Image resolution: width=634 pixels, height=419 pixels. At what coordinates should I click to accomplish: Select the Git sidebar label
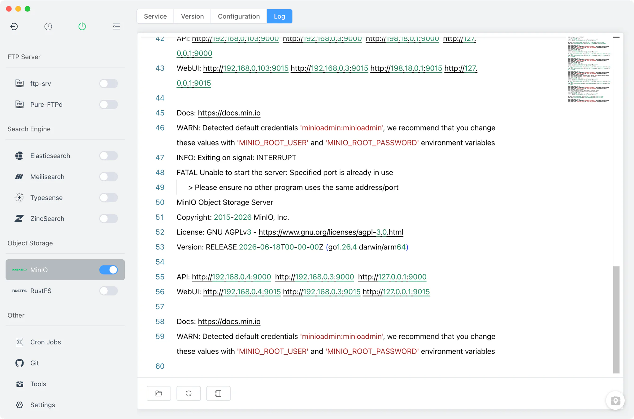click(x=35, y=363)
